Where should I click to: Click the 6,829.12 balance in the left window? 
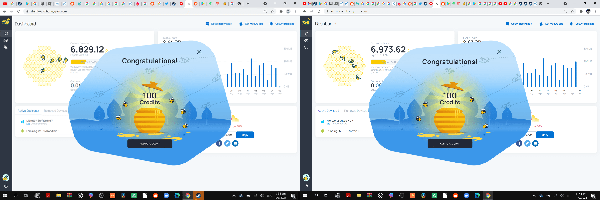pyautogui.click(x=87, y=49)
